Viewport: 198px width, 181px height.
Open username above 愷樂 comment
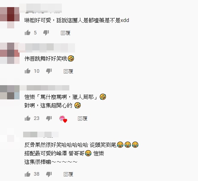coord(44,88)
